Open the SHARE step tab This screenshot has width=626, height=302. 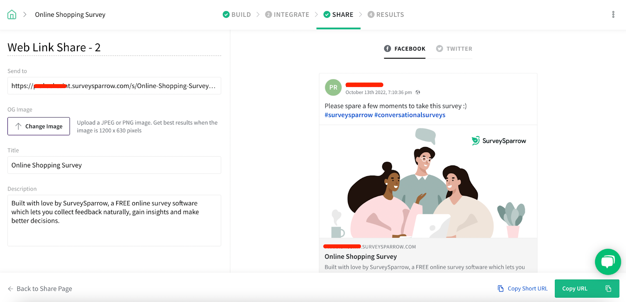tap(338, 14)
